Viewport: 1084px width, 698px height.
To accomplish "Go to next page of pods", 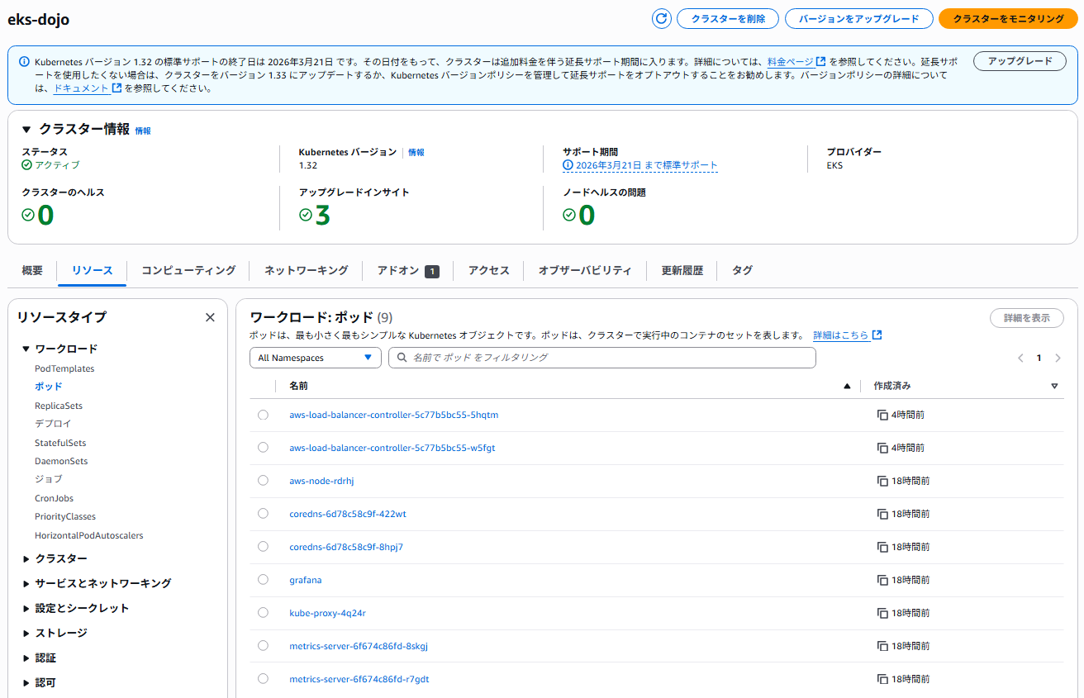I will pos(1058,358).
